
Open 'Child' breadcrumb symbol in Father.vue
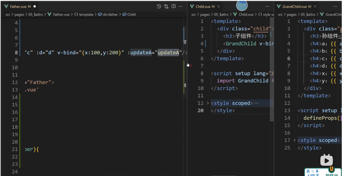[132, 14]
